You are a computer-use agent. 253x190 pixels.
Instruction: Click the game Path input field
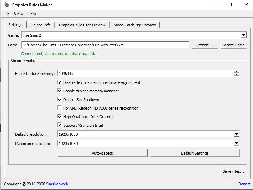(x=105, y=45)
